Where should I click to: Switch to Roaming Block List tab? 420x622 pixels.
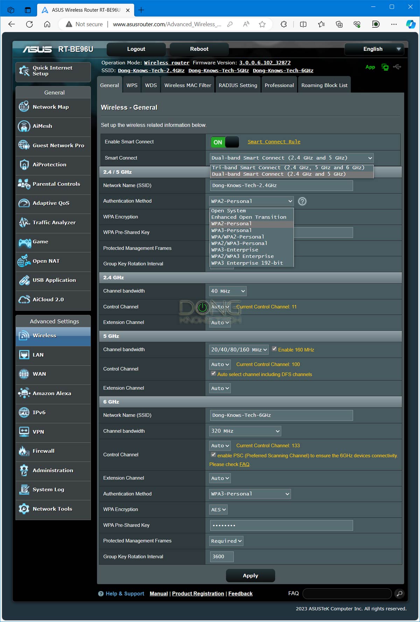pyautogui.click(x=324, y=85)
